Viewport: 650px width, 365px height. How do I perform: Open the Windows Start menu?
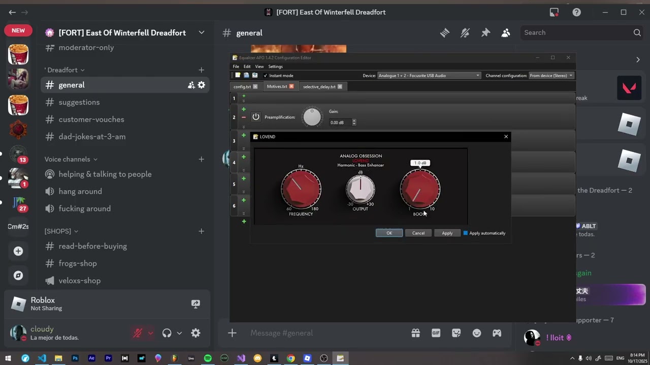click(x=8, y=358)
